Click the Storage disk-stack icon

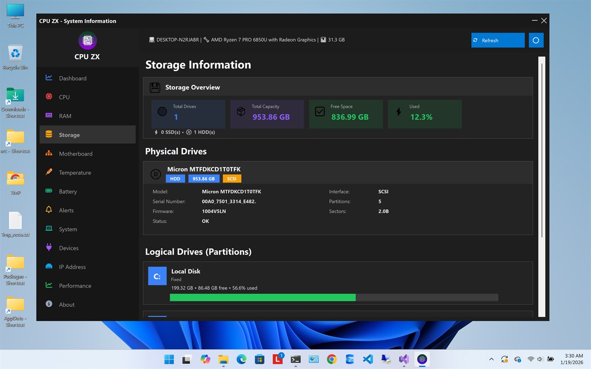(x=49, y=135)
